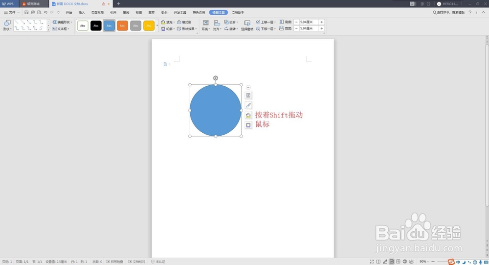Screen dimensions: 489x265
Task: Open 环绕 text wrap options
Action: [205, 25]
